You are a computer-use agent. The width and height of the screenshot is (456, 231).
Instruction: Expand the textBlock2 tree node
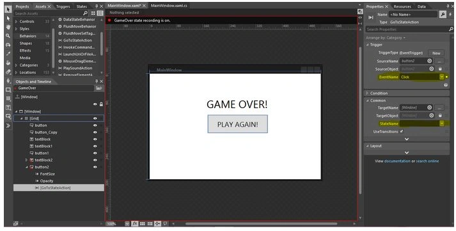coord(26,160)
